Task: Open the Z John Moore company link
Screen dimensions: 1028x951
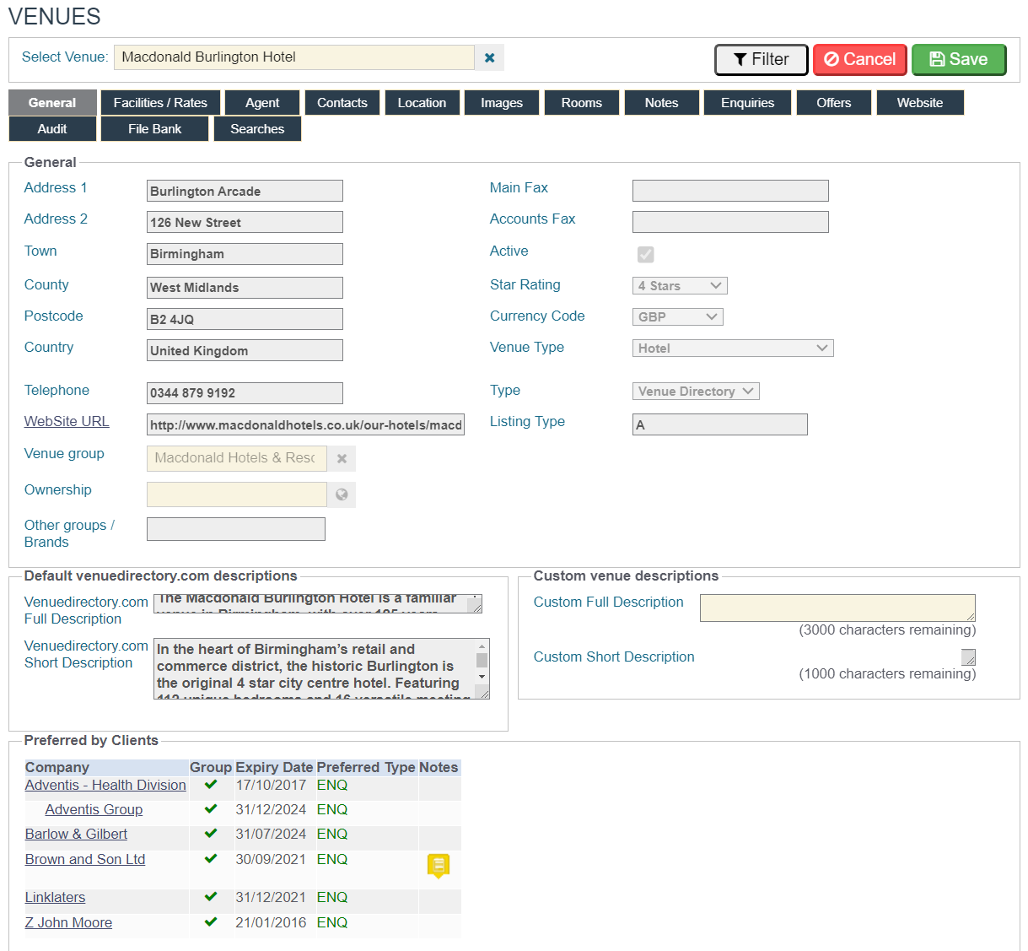Action: 68,922
